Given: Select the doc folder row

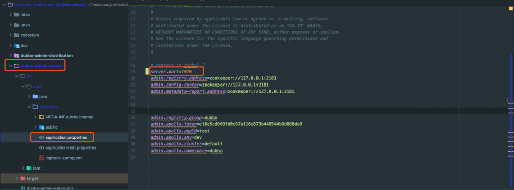Looking at the screenshot, I should pos(64,46).
